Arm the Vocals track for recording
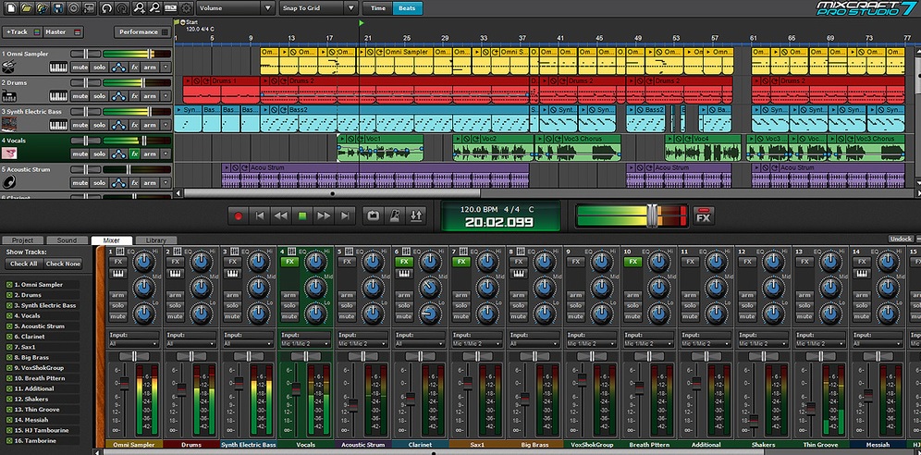The width and height of the screenshot is (921, 455). [150, 154]
